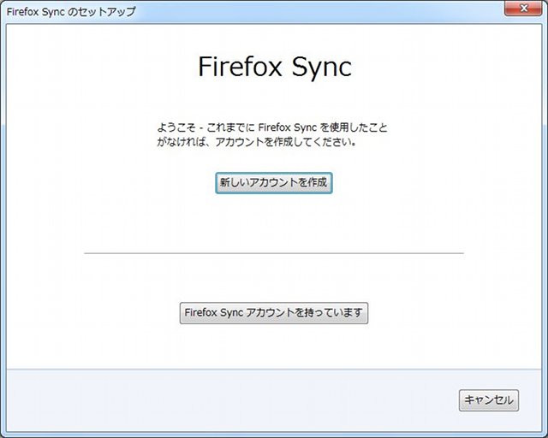
Task: Click the empty area below the create button
Action: coord(274,222)
